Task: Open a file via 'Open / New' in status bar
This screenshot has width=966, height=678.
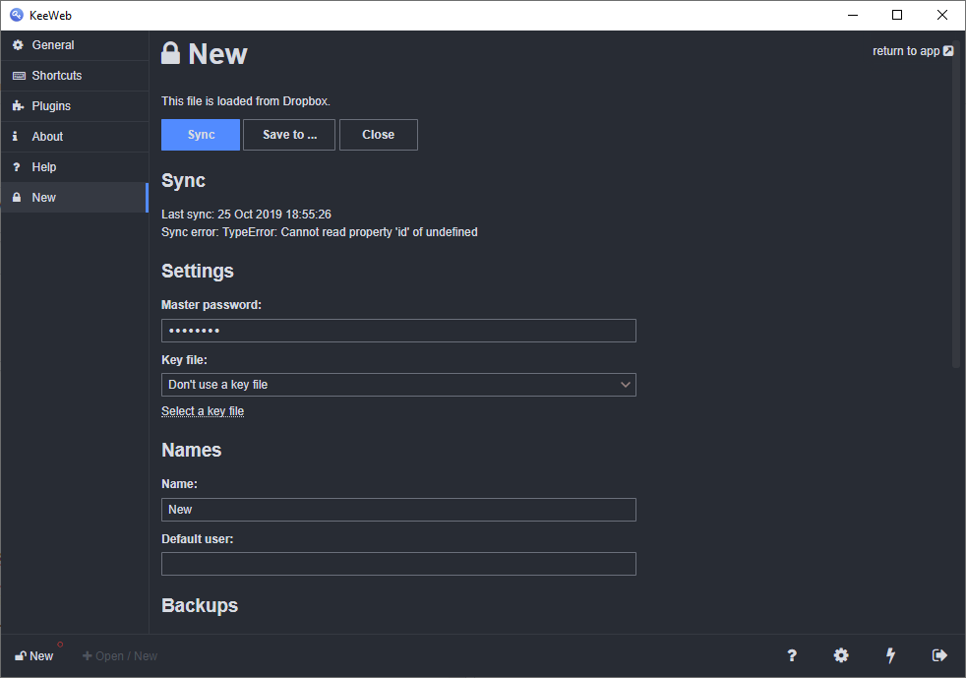Action: [x=119, y=654]
